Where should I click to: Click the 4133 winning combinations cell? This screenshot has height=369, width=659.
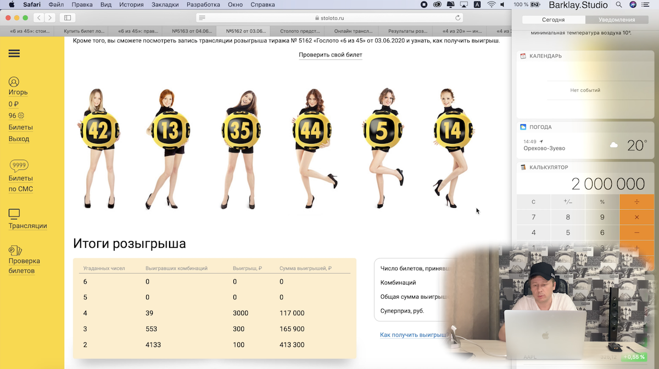153,345
